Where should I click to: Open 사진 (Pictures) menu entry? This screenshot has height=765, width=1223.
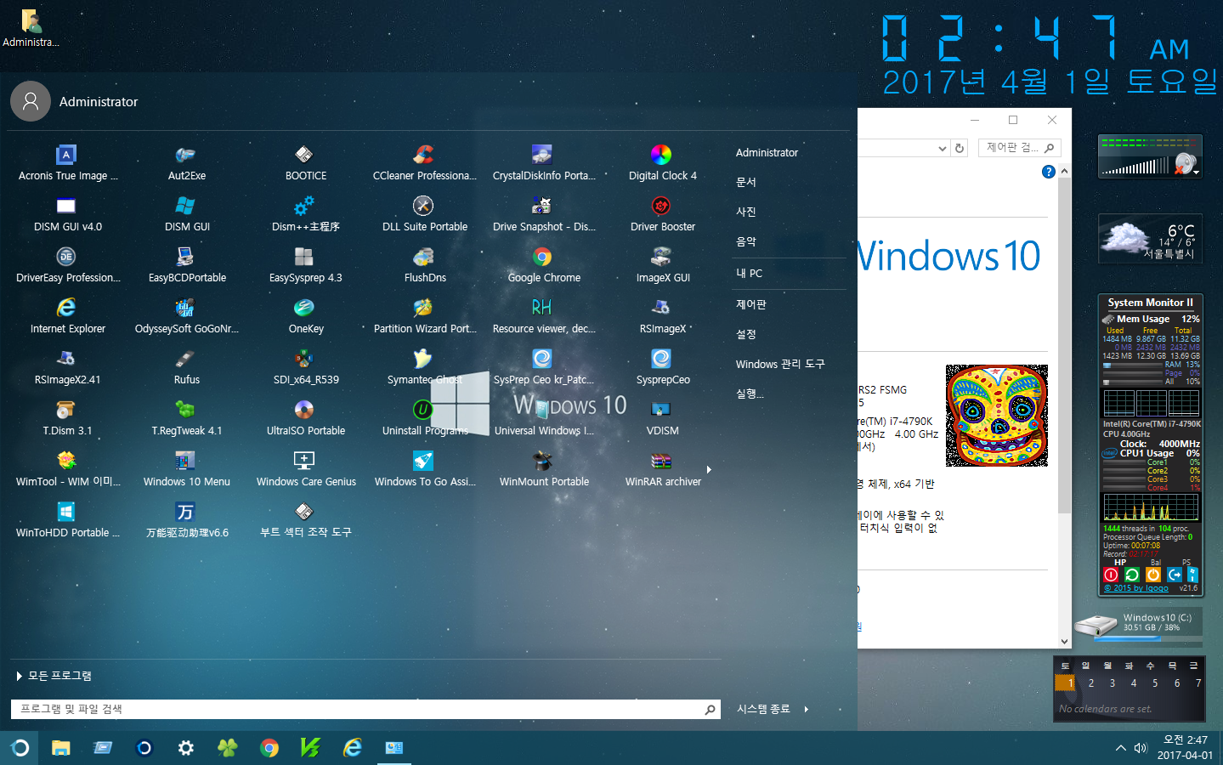[746, 212]
